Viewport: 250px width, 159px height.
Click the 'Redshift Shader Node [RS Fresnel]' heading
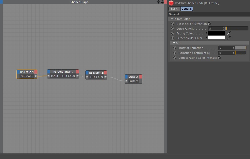(197, 3)
